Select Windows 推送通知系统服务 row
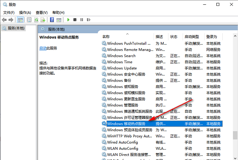Viewport: 238px width, 160px height. coord(162,112)
